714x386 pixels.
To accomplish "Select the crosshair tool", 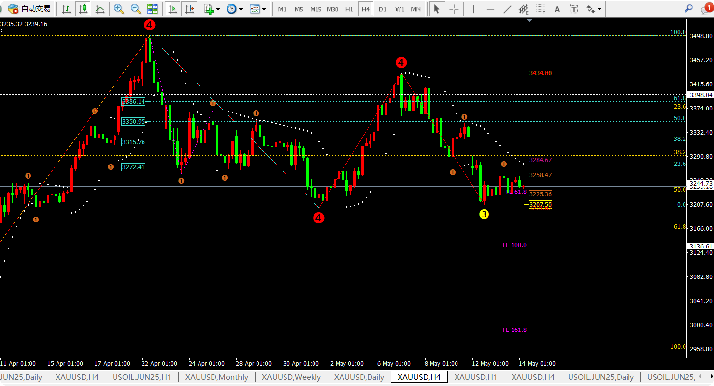I will click(454, 9).
